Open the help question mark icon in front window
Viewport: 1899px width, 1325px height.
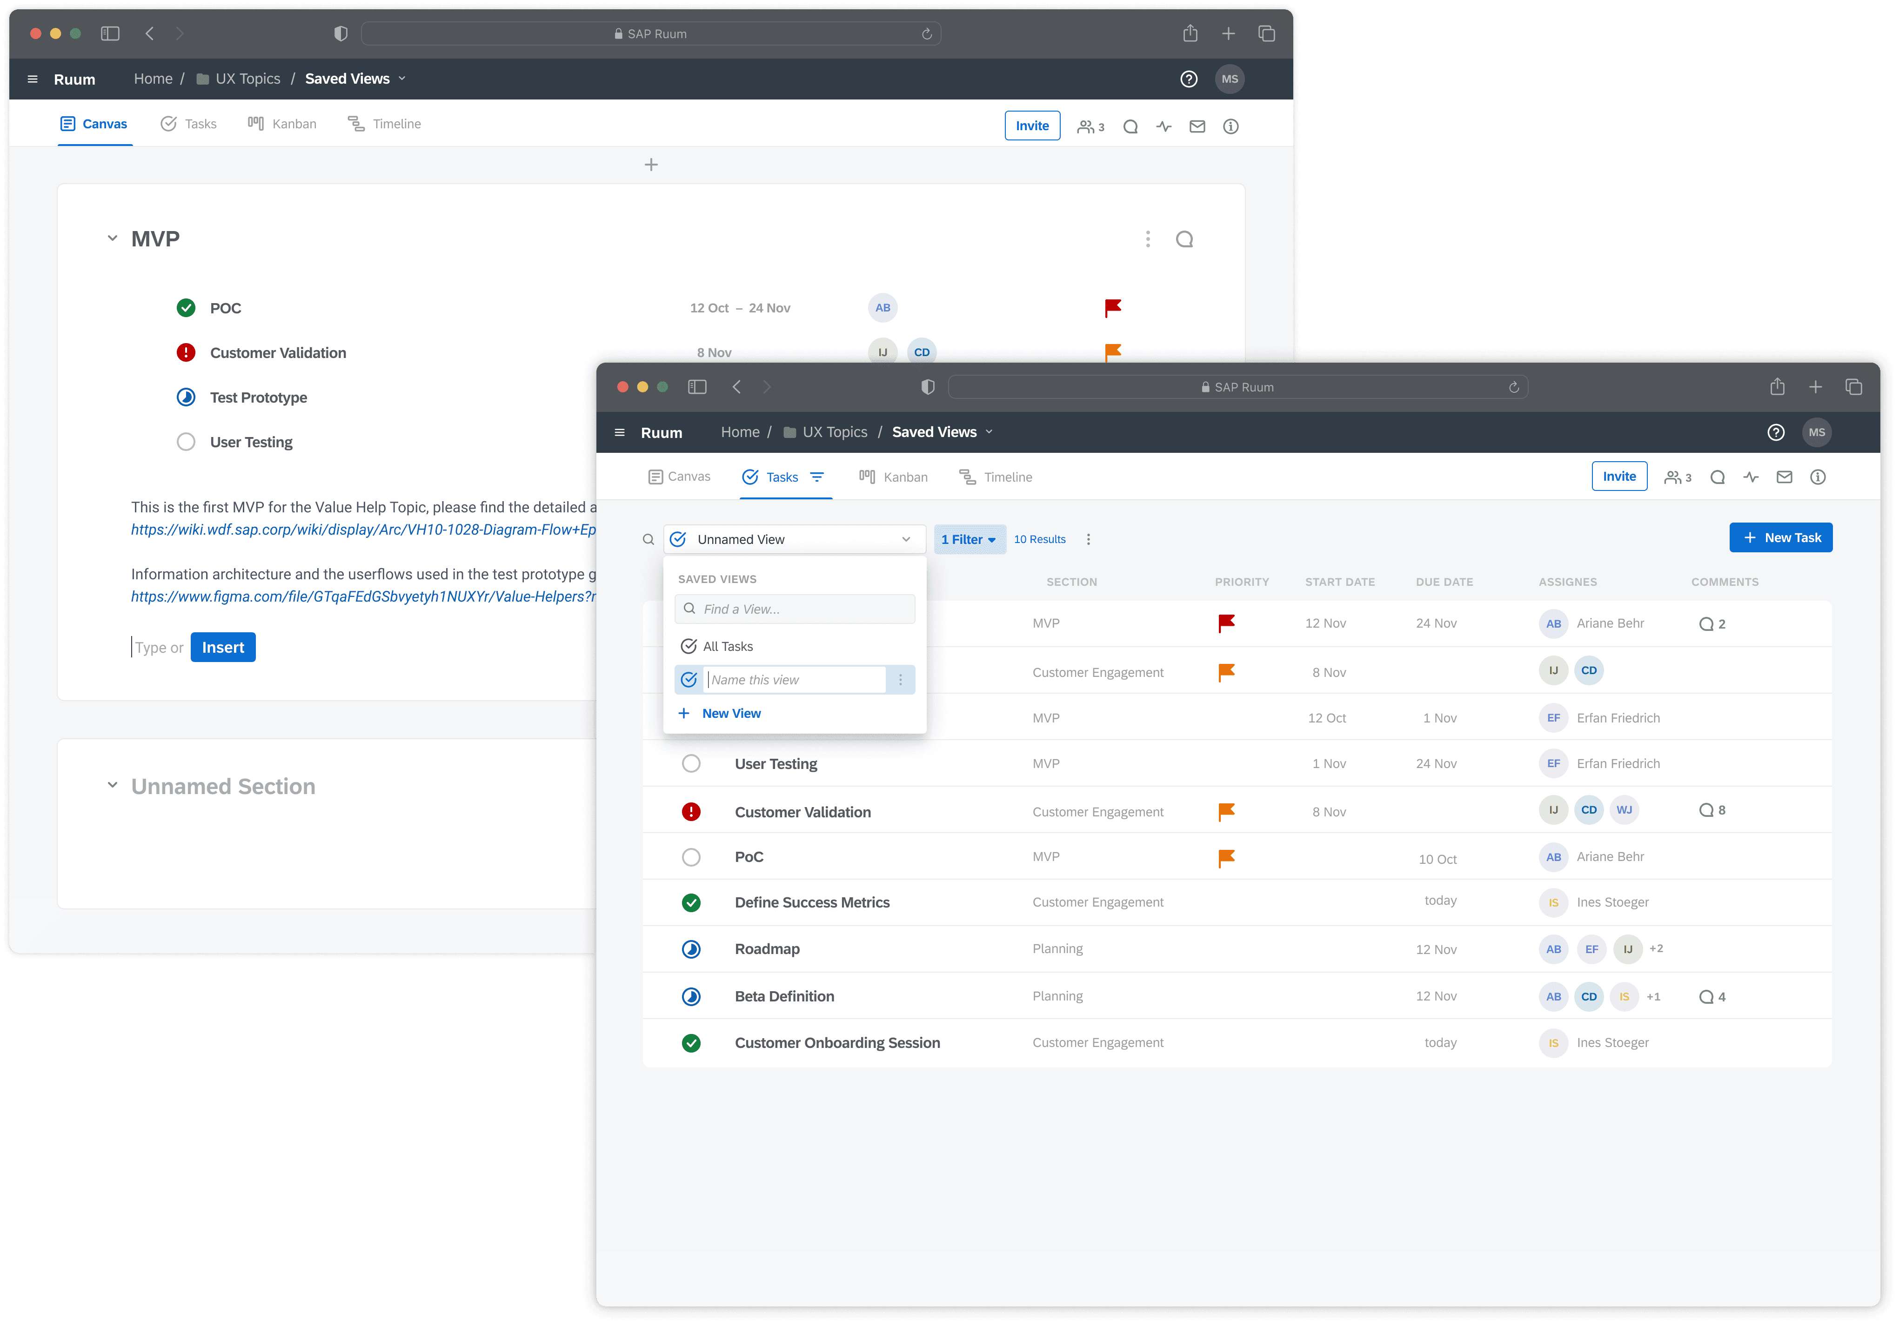click(1776, 432)
